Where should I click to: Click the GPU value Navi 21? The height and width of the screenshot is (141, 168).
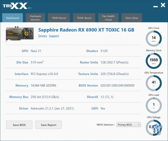click(36, 51)
